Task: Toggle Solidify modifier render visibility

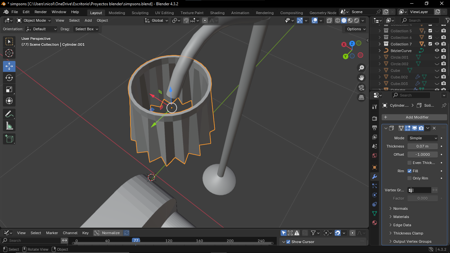Action: [x=421, y=128]
